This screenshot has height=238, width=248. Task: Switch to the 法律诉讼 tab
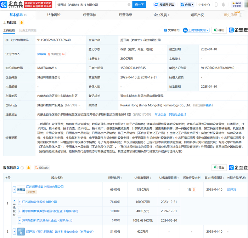(x=54, y=15)
